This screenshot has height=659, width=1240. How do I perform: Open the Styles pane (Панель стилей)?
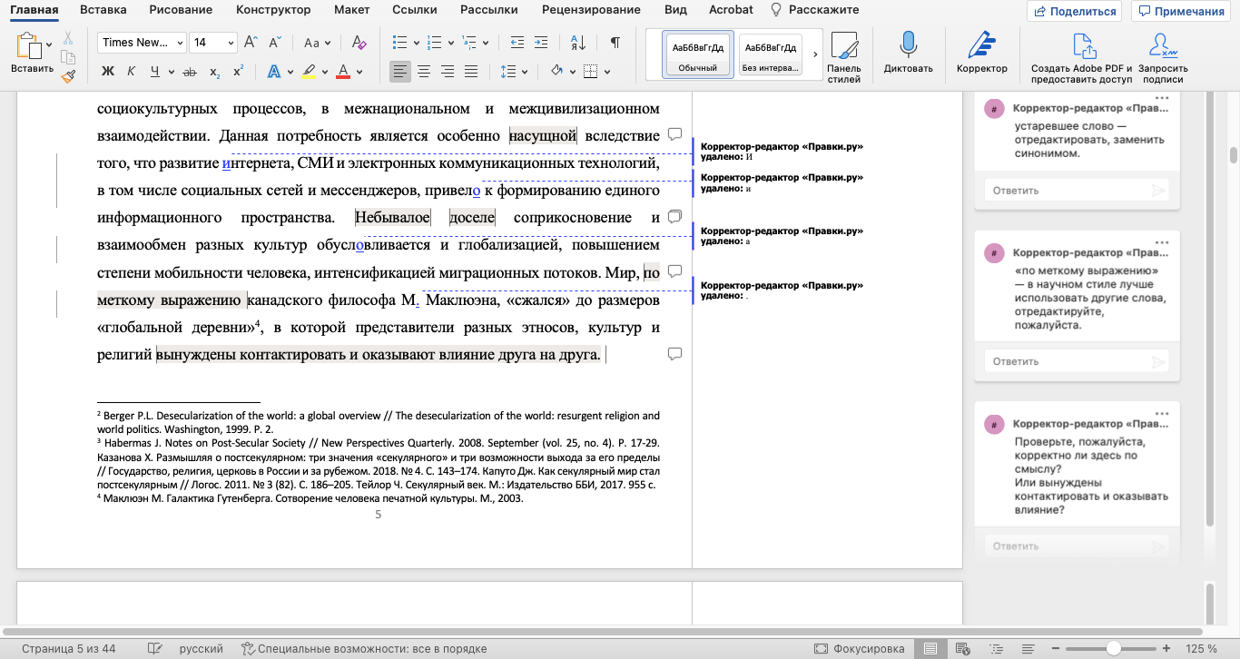click(x=844, y=57)
